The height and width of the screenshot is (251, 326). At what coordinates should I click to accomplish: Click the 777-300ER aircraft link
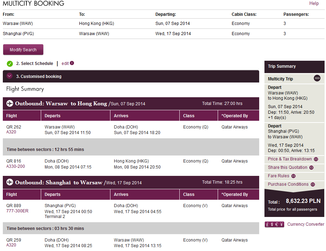(x=17, y=211)
